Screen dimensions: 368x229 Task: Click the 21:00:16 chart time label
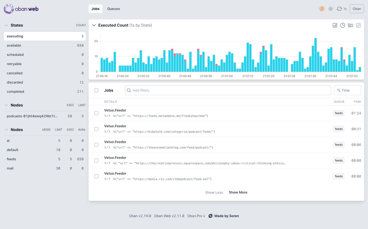pos(102,76)
